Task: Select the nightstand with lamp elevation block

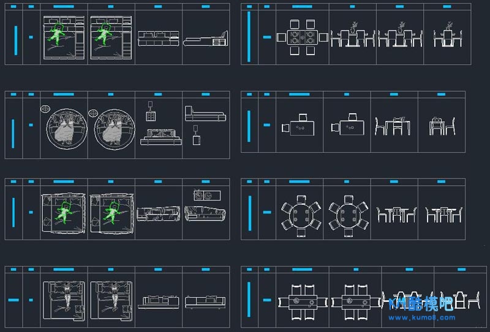Action: pyautogui.click(x=150, y=111)
